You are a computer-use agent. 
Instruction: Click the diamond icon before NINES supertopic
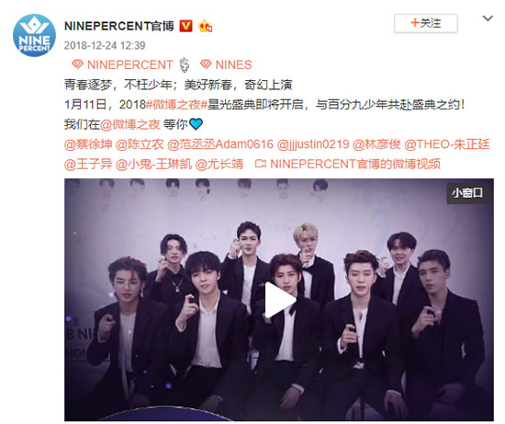[206, 64]
